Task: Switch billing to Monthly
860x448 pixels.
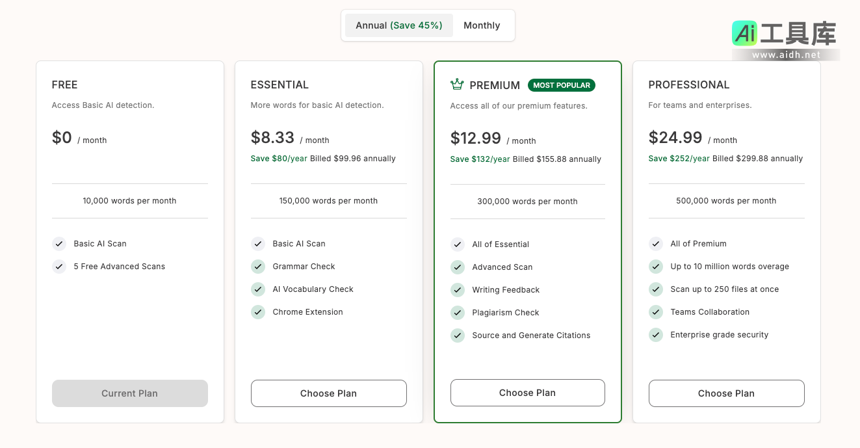Action: click(482, 25)
